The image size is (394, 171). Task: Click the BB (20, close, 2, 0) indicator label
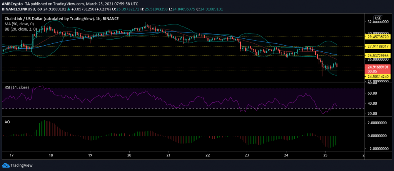pos(20,29)
